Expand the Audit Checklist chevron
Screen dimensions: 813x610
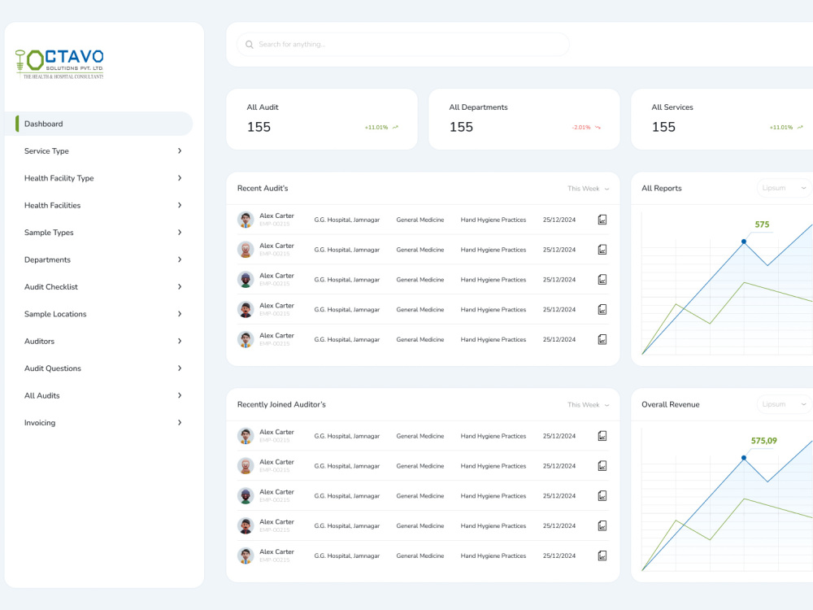pyautogui.click(x=180, y=287)
